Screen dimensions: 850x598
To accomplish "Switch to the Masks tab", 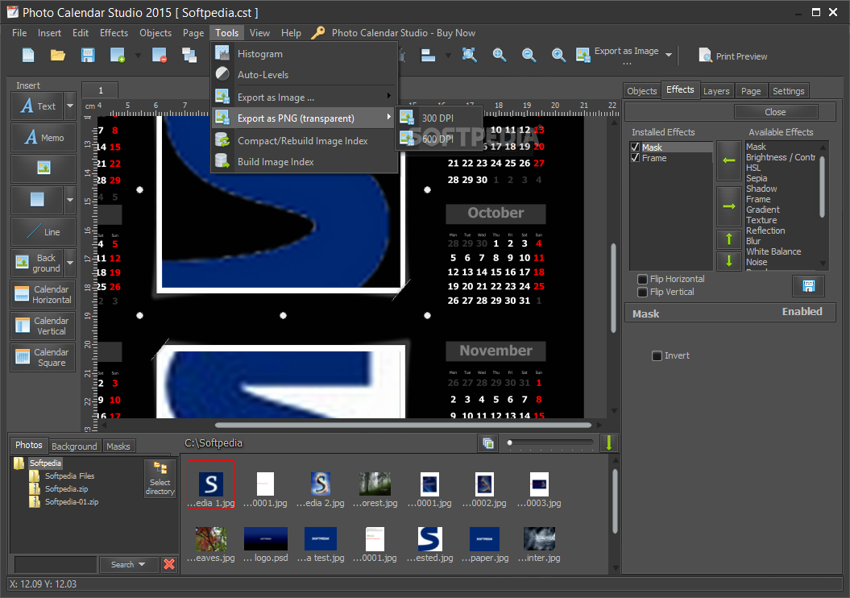I will coord(118,446).
